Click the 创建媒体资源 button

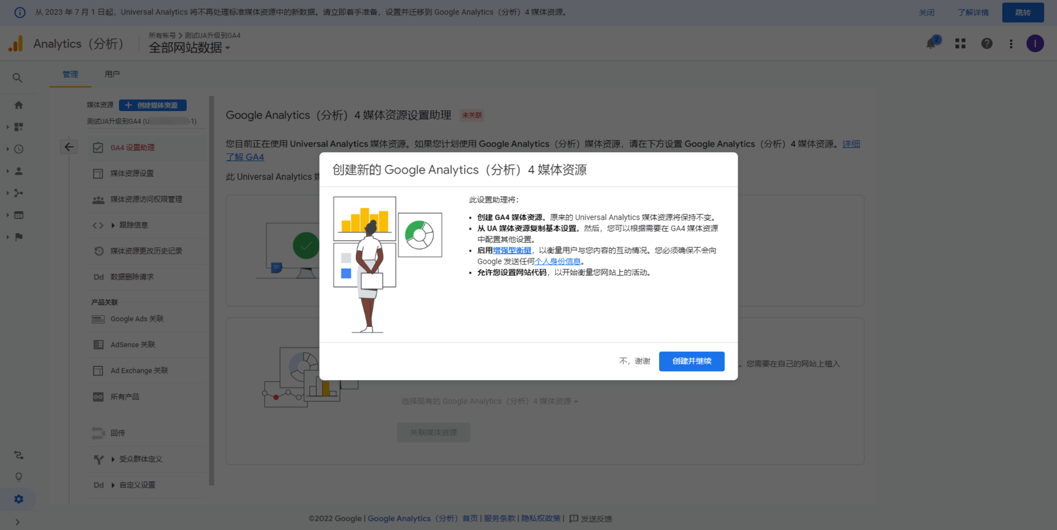pos(153,105)
